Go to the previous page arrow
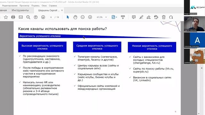Image resolution: width=205 pixels, height=115 pixels. (36, 17)
